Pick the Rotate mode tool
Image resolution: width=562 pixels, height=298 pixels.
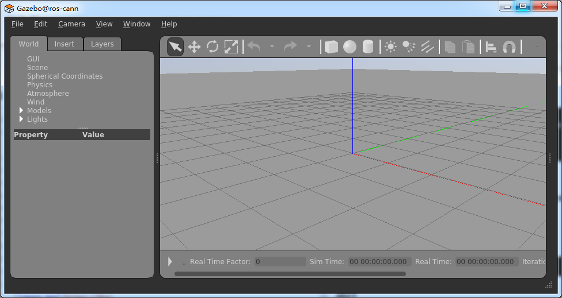click(212, 47)
